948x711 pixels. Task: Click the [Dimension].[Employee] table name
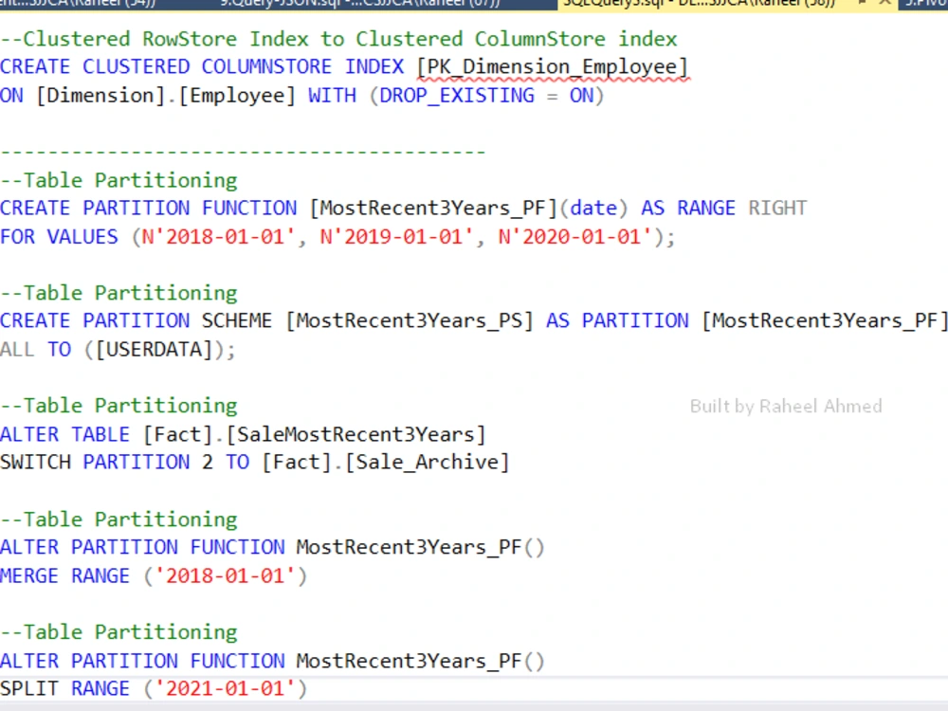coord(166,96)
